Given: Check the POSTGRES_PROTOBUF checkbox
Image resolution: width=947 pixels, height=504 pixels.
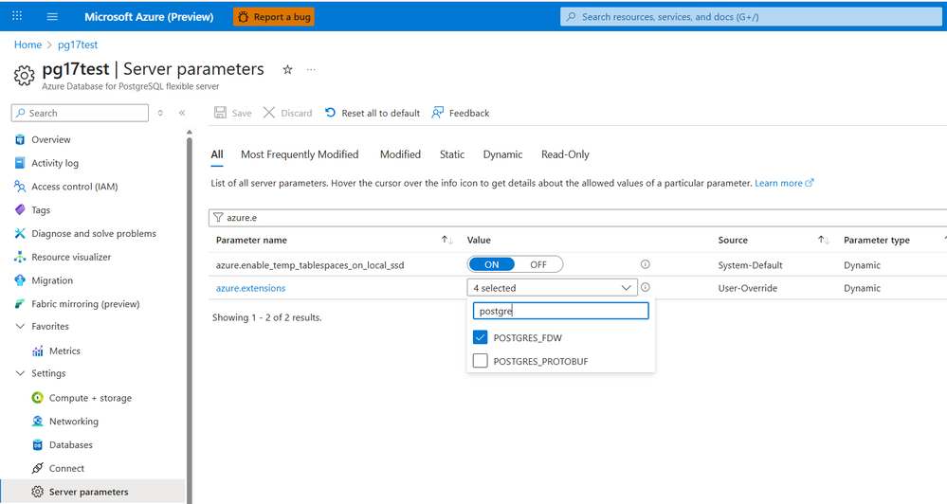Looking at the screenshot, I should point(481,360).
